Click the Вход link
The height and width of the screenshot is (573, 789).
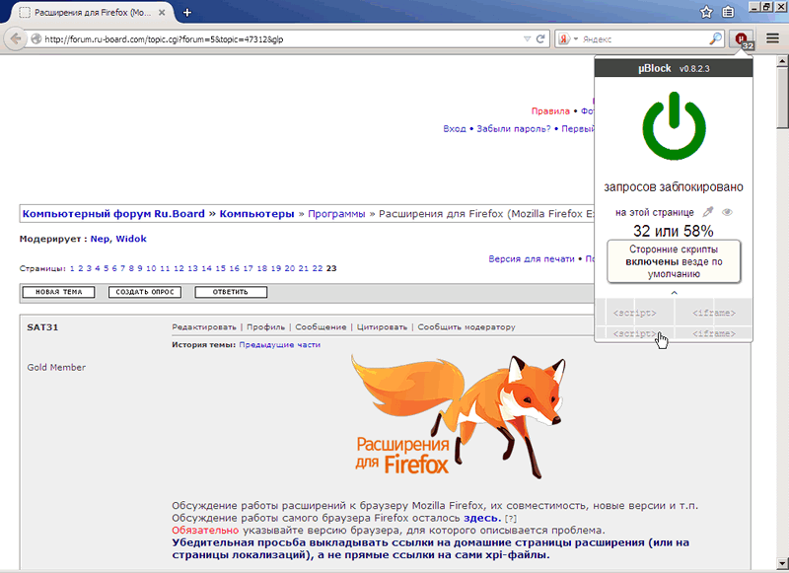[455, 129]
